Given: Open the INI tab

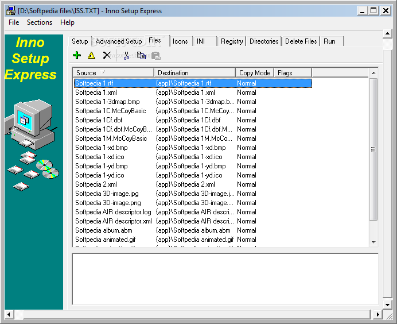Looking at the screenshot, I should point(205,41).
